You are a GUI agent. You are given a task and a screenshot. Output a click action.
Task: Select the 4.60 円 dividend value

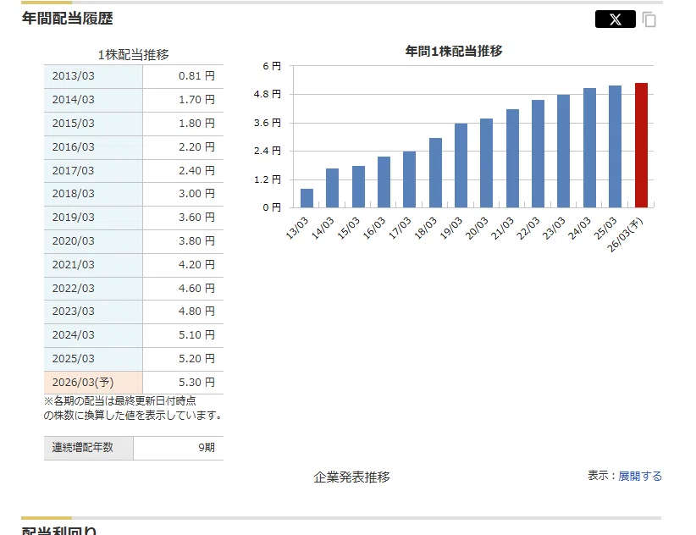196,289
